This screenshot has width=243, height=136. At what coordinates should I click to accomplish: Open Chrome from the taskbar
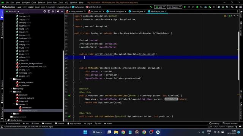pyautogui.click(x=123, y=132)
